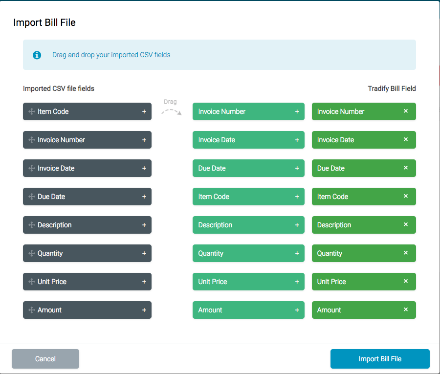Viewport: 440px width, 374px height.
Task: Select the mapped Invoice Date bill field
Action: 364,140
